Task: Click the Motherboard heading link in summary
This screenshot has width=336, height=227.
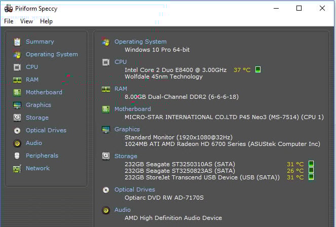Action: coord(133,109)
